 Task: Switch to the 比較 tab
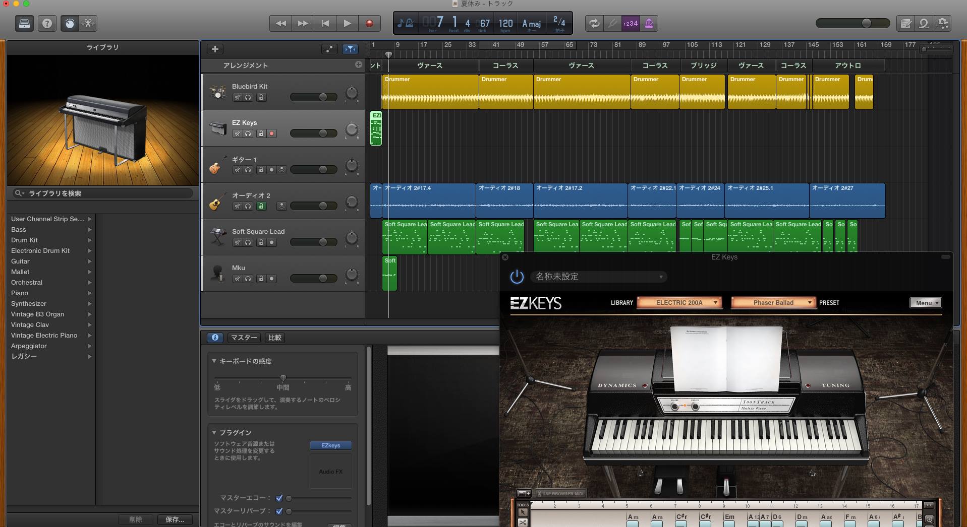click(x=275, y=338)
